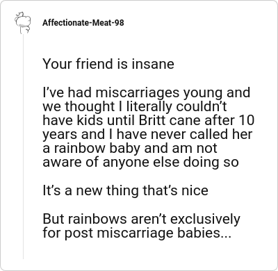
Task: Click the phrase 'post miscarriage babies...' at the end
Action: (x=147, y=233)
